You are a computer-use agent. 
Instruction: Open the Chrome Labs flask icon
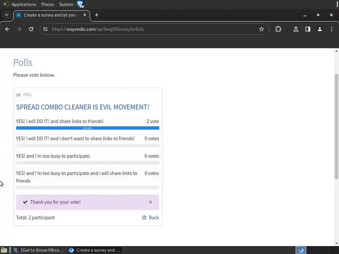(x=296, y=29)
